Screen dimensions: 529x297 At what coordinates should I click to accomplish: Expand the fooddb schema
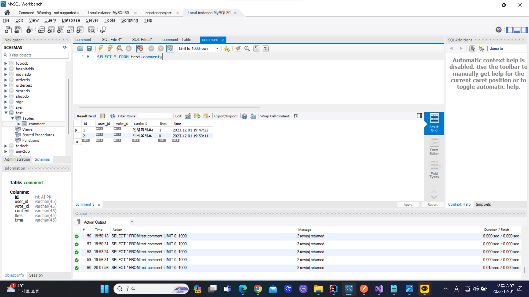(x=6, y=63)
